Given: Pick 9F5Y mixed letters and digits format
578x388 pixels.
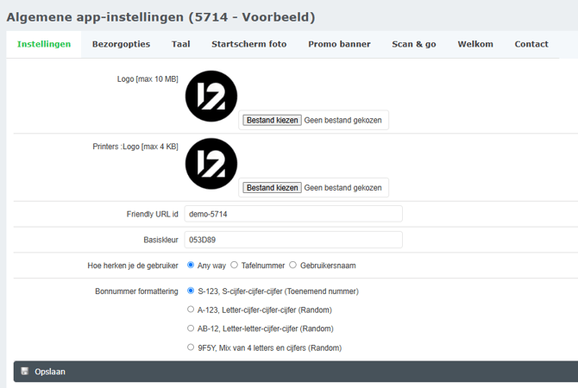Looking at the screenshot, I should [x=191, y=347].
